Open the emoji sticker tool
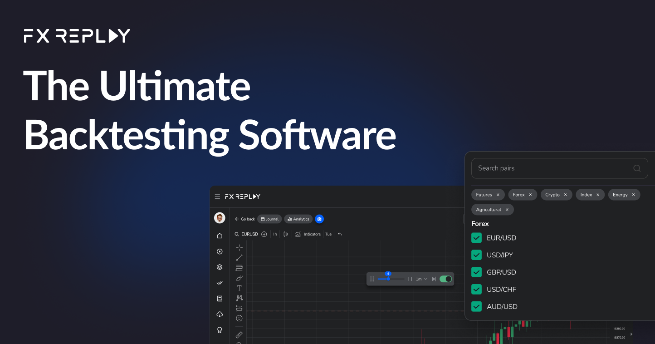The image size is (655, 344). coord(239,318)
